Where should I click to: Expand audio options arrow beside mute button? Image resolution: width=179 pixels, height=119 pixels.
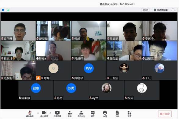38,113
